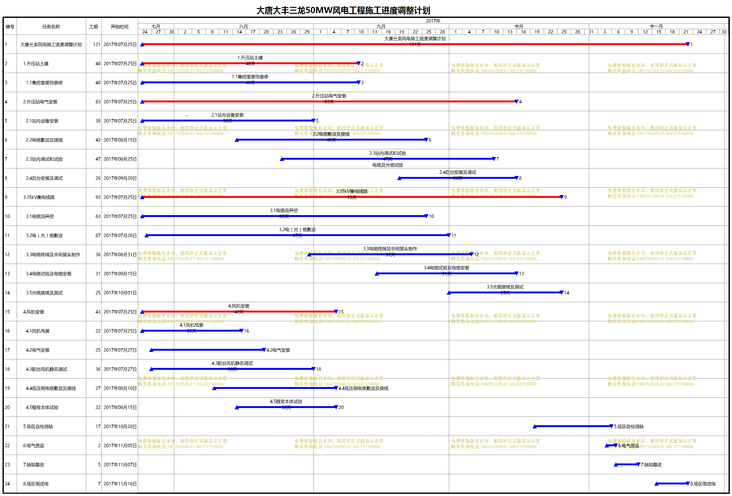Click the blue 4.1风机吊装 22天 bar
732x496 pixels.
point(192,331)
